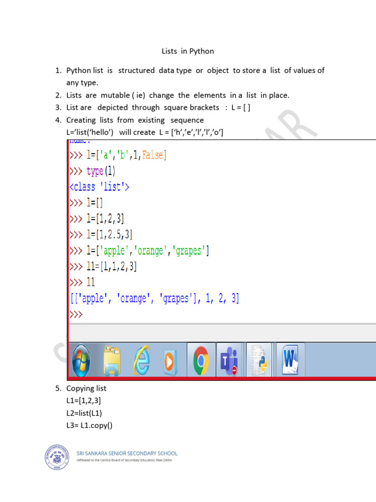The height and width of the screenshot is (502, 376).
Task: Click shell line l=[1,2,3]
Action: [96, 219]
